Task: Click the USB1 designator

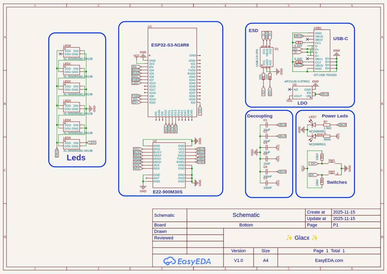Action: (318, 28)
